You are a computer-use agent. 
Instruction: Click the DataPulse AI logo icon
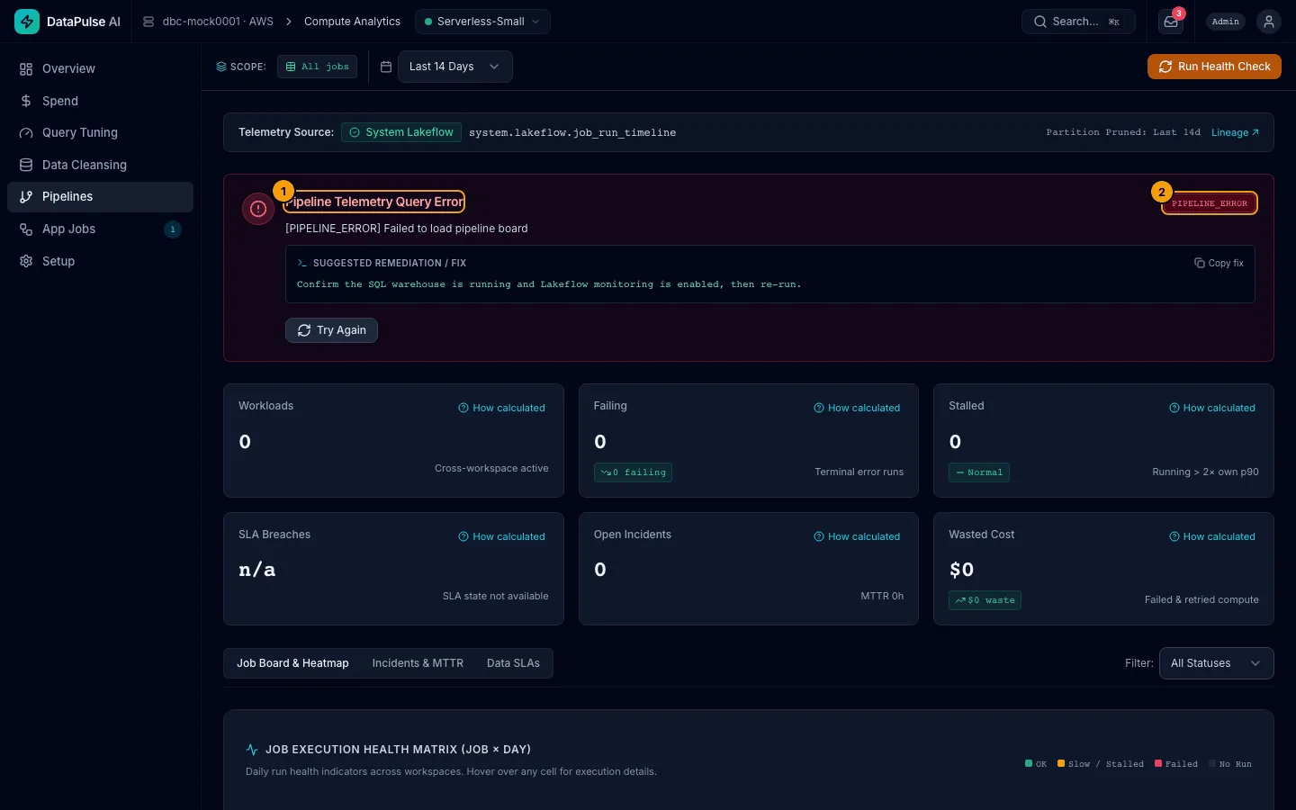[27, 22]
